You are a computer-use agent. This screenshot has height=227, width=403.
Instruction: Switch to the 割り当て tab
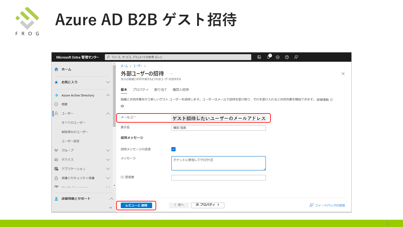[161, 90]
